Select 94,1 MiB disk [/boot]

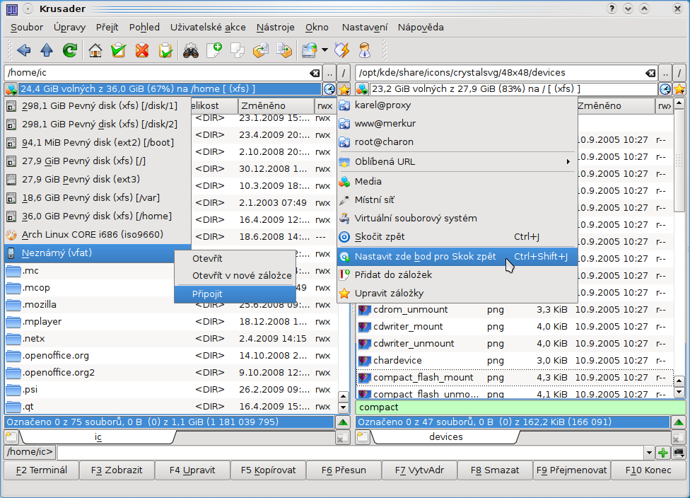98,143
